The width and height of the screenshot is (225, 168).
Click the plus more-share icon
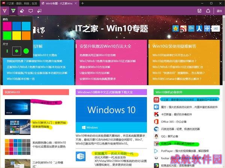(x=207, y=28)
